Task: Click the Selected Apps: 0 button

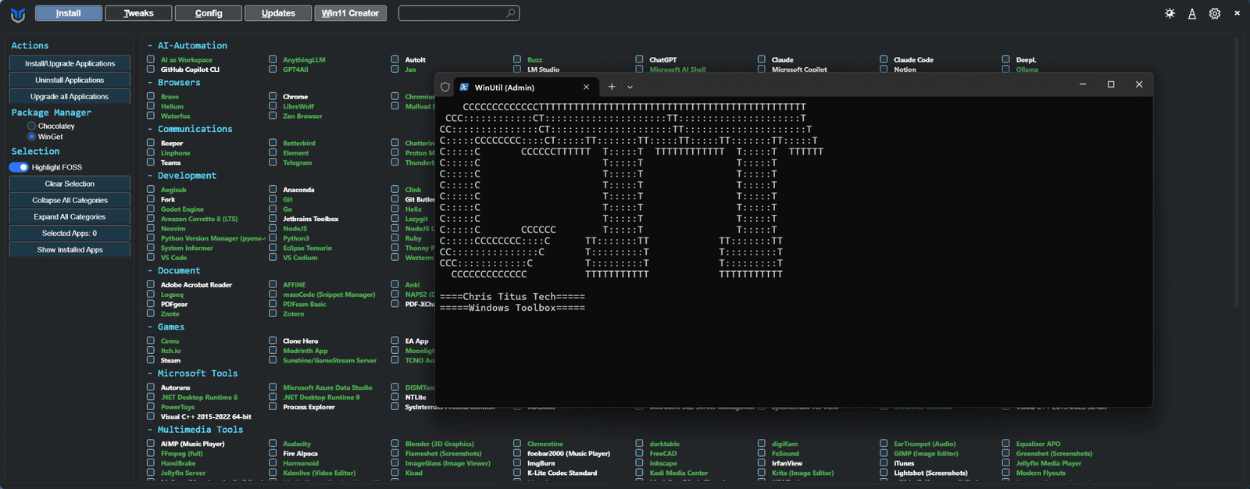Action: click(70, 233)
